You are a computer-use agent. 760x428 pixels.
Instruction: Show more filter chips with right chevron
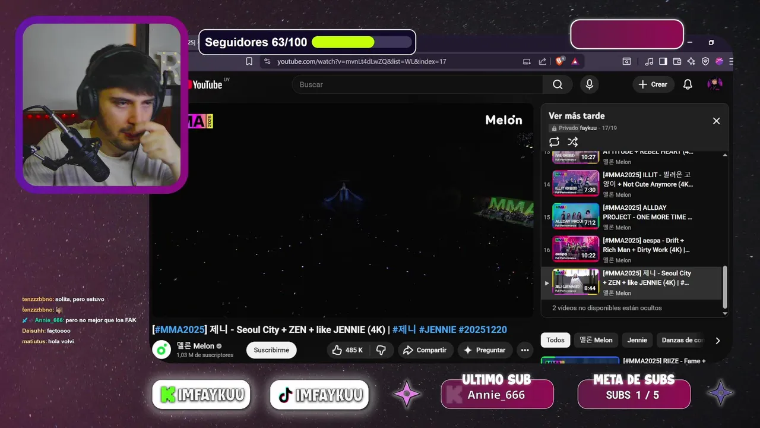click(717, 341)
